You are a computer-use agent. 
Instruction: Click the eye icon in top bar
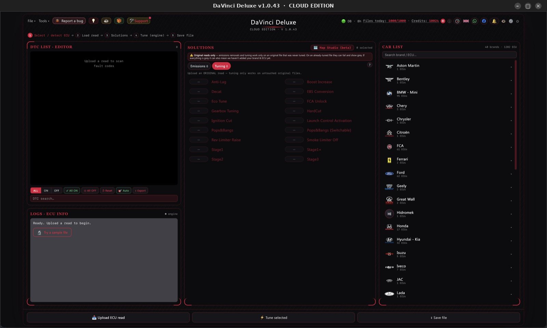tap(503, 21)
